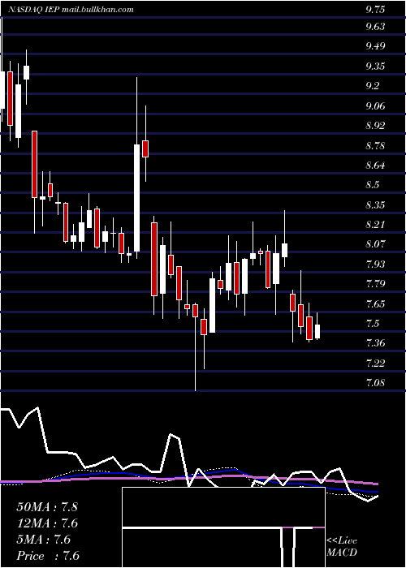This screenshot has width=406, height=568.
Task: Select the tall white candle reaching 8.78
Action: (x=136, y=198)
